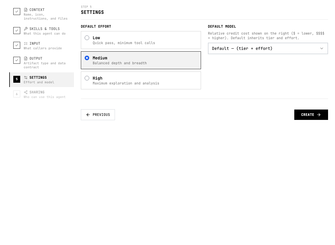This screenshot has height=245, width=335.
Task: Click the step 6 number badge
Action: 17,94
